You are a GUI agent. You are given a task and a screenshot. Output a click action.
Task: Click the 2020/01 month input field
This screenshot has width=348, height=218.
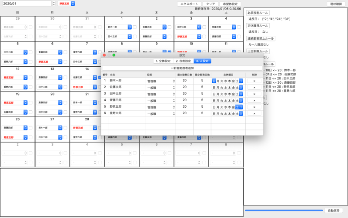pyautogui.click(x=27, y=3)
